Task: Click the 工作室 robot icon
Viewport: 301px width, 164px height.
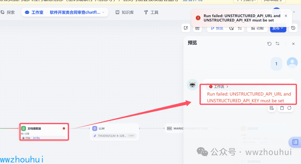Action: [27, 12]
